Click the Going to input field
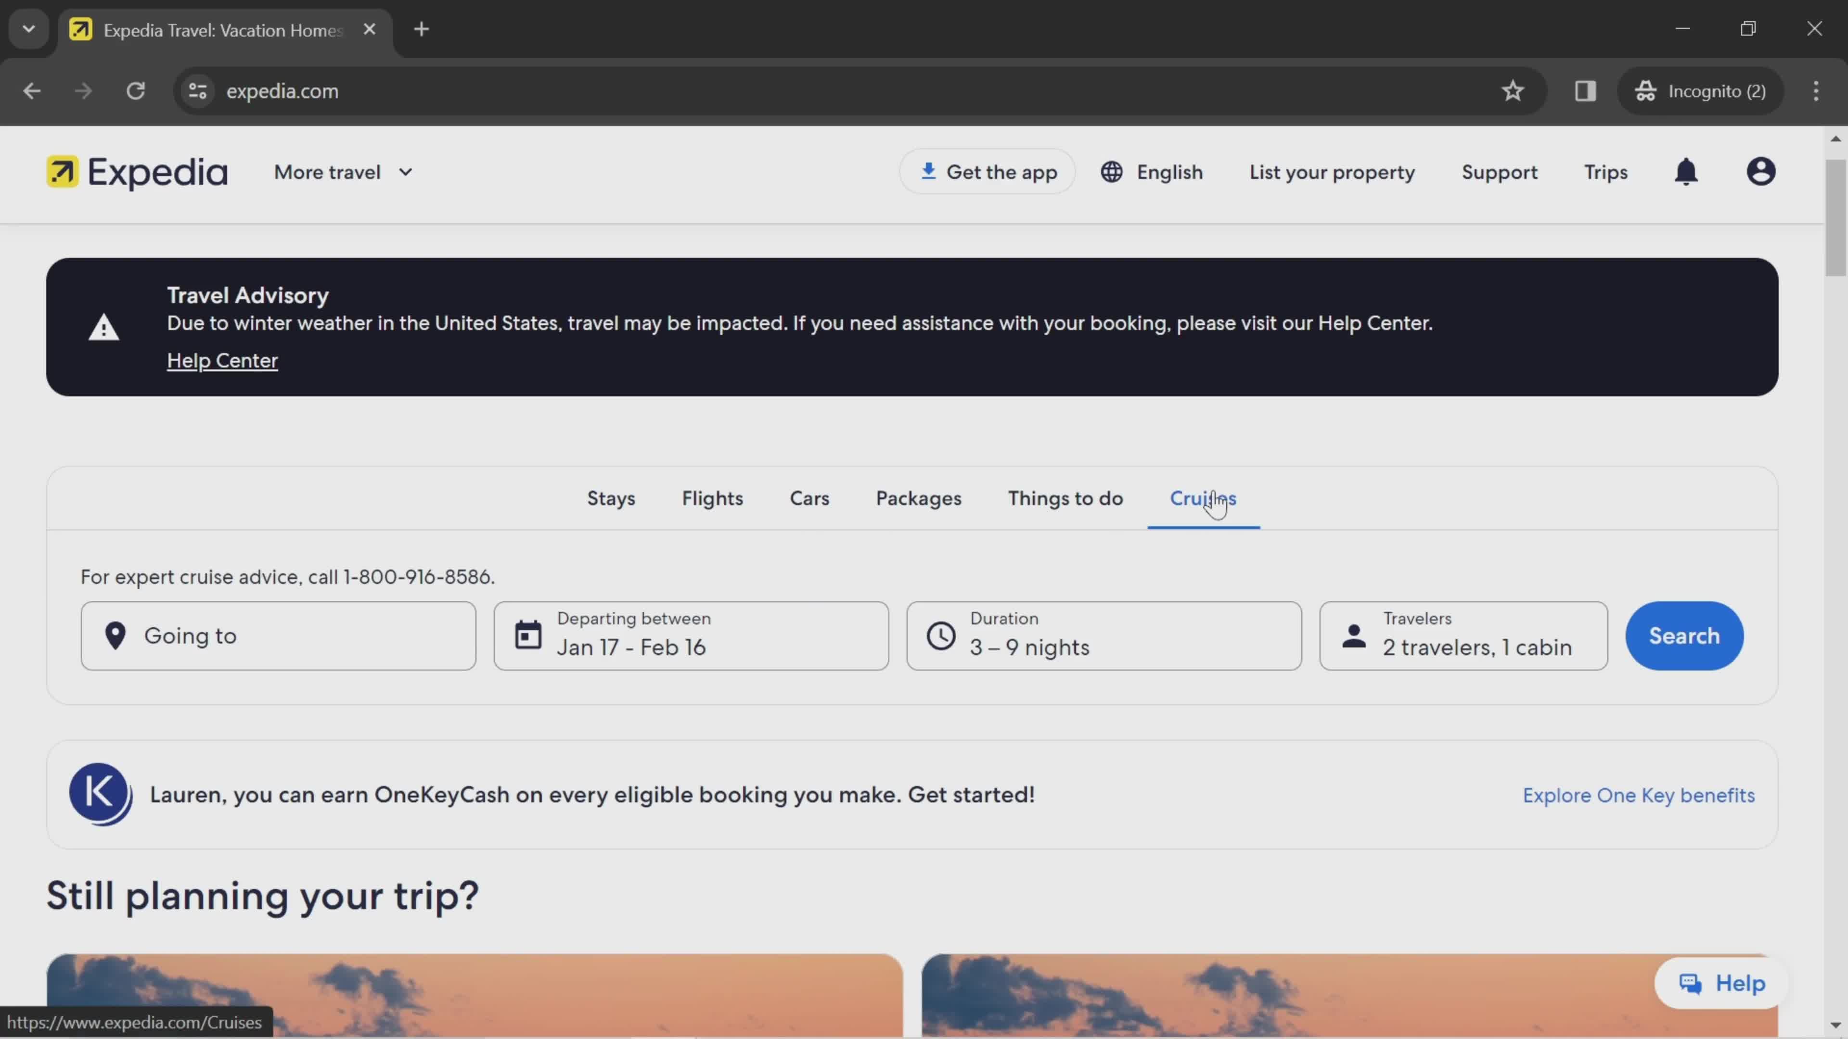Viewport: 1848px width, 1039px height. 278,635
